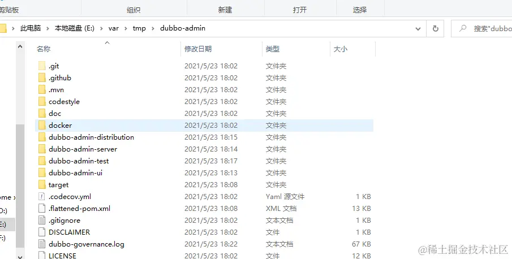This screenshot has width=512, height=259.
Task: Click the navigation pane scrollbar thumb
Action: [x=20, y=186]
